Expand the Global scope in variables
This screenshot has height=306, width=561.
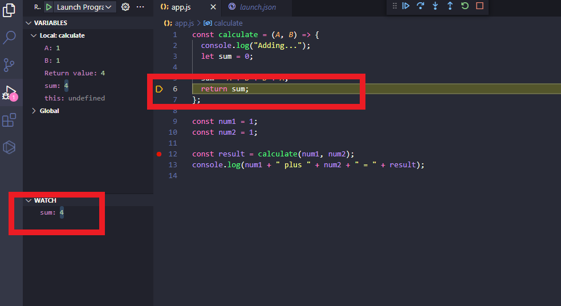coord(34,111)
